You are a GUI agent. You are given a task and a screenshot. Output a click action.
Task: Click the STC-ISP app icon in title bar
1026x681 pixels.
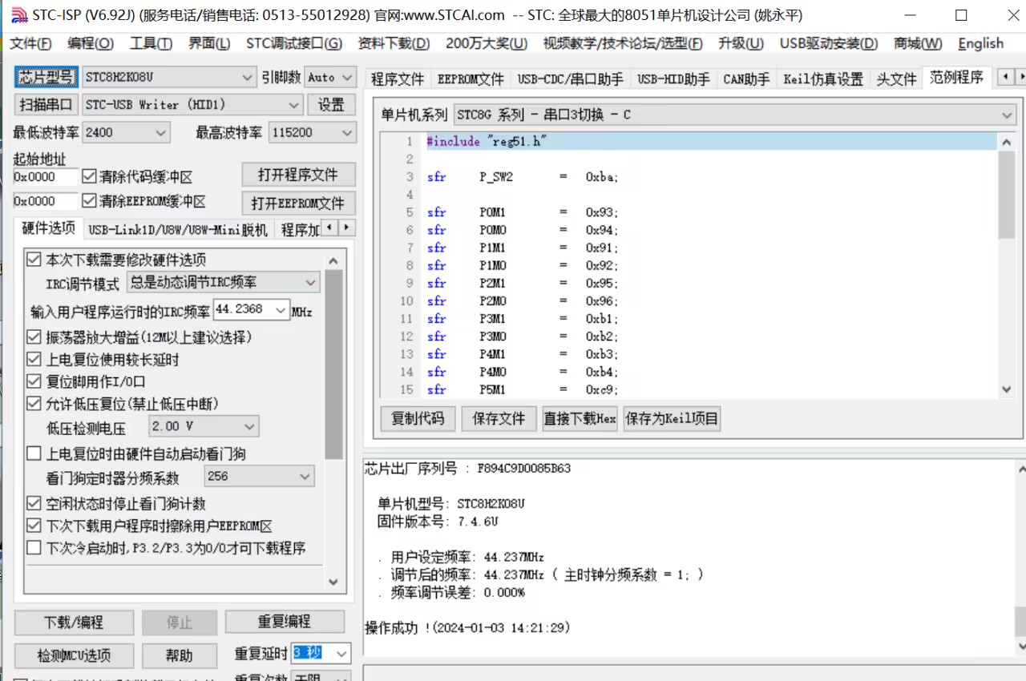click(18, 14)
